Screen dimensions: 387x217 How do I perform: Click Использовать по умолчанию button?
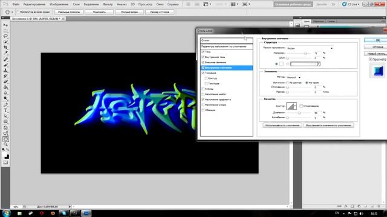(282, 125)
